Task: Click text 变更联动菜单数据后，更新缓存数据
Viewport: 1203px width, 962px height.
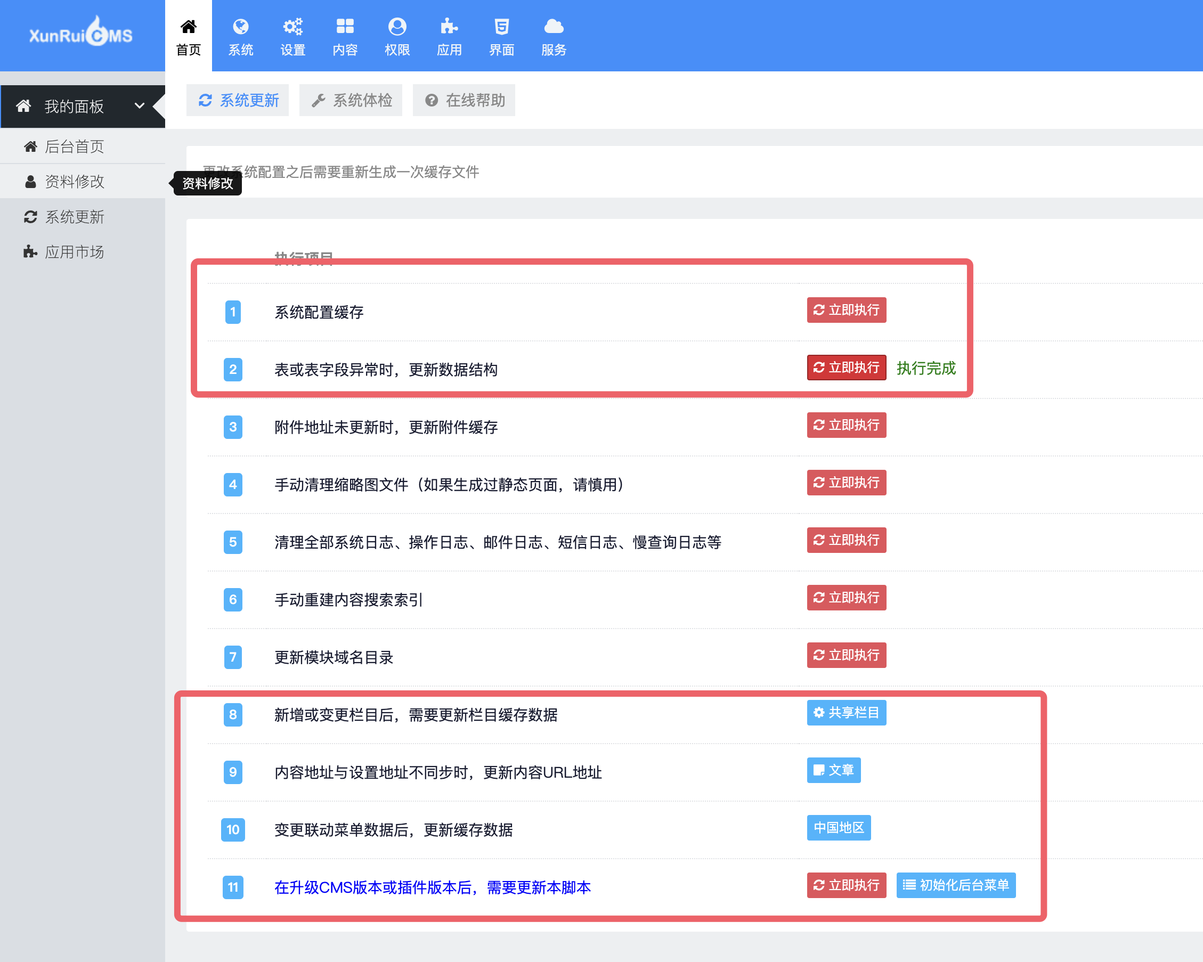Action: [393, 830]
